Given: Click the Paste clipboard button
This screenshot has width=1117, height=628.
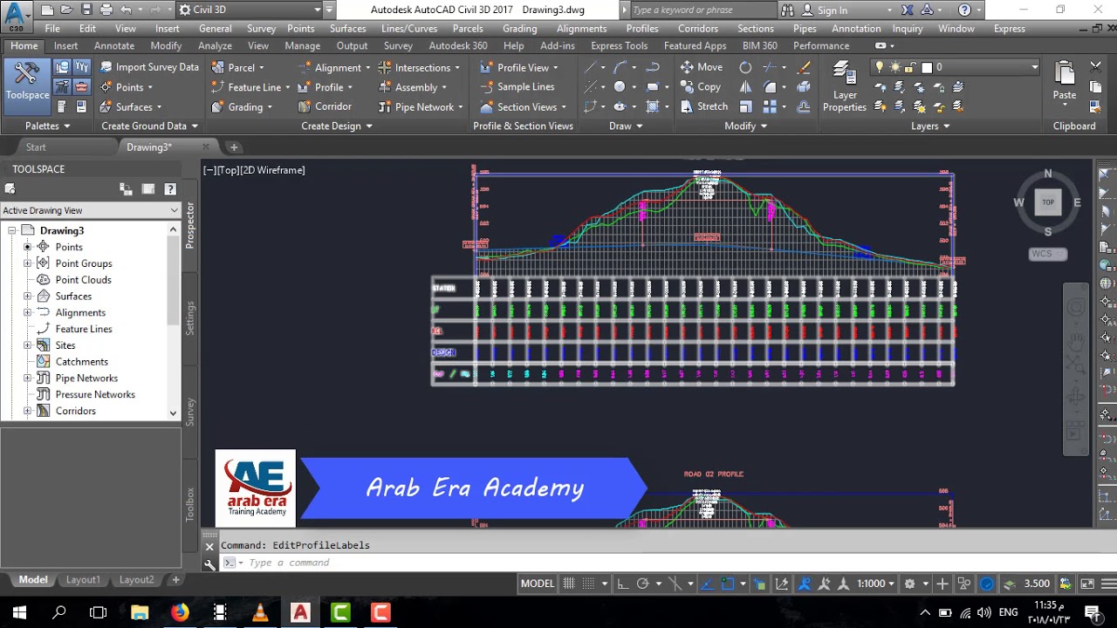Looking at the screenshot, I should (1064, 81).
